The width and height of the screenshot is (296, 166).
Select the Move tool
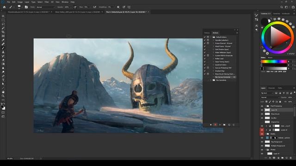point(3,16)
